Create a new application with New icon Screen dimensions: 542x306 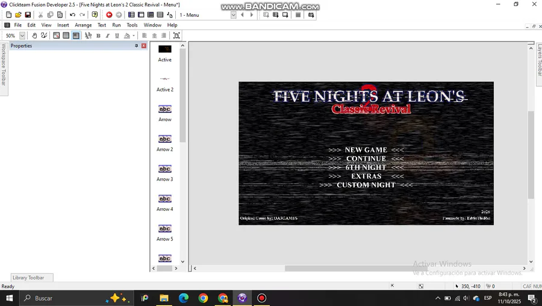(x=8, y=15)
